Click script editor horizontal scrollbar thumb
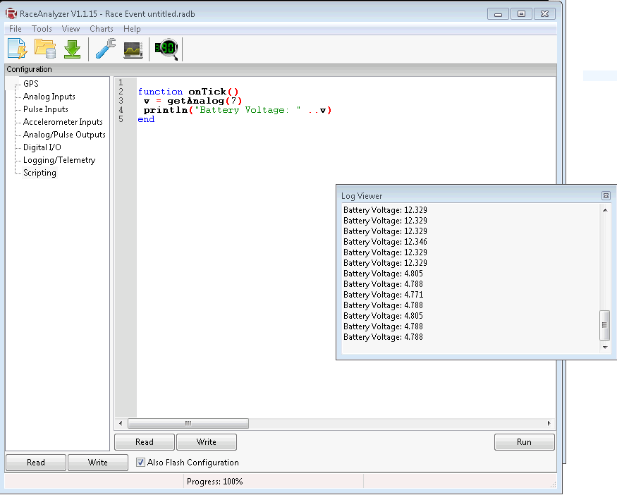 (188, 423)
